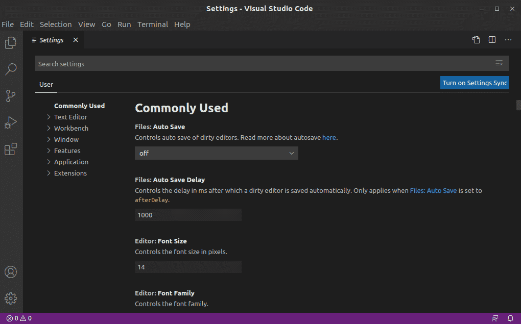Viewport: 521px width, 324px height.
Task: Select the User settings tab
Action: [x=46, y=84]
